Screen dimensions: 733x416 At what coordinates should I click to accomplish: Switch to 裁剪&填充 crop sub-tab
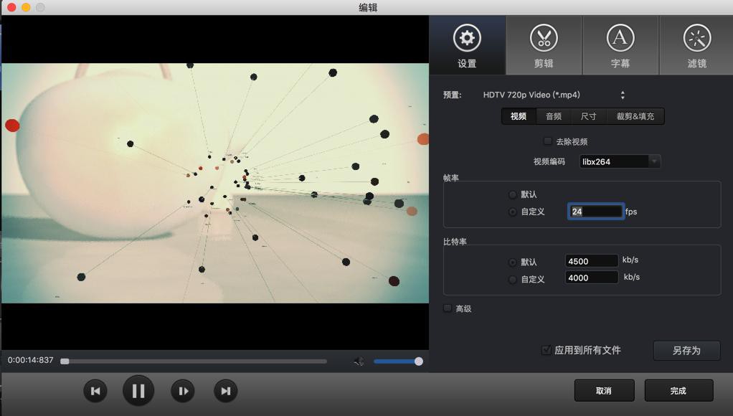point(635,116)
